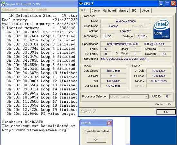177x145 pixels.
Task: Open the Help menu in Super PI
Action: click(x=42, y=10)
